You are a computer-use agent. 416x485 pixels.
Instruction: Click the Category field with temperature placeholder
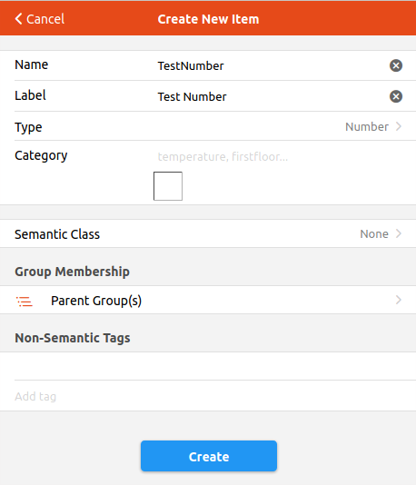[279, 156]
